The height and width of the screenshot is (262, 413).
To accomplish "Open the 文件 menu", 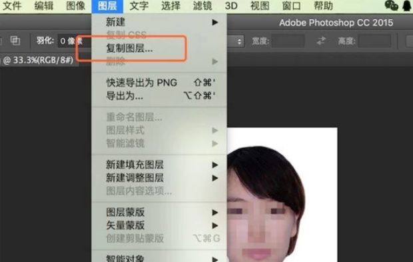I will coord(12,6).
